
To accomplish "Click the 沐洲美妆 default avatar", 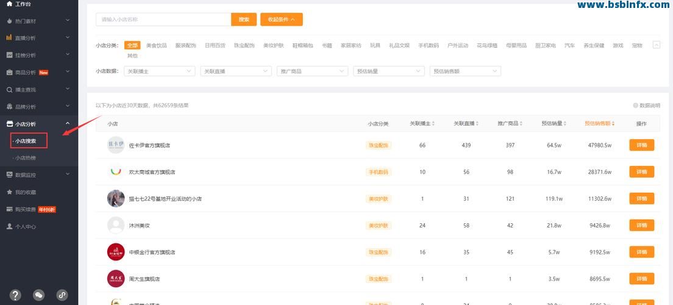I will (115, 225).
